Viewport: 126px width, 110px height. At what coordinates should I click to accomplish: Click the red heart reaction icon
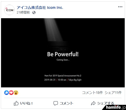11,93
